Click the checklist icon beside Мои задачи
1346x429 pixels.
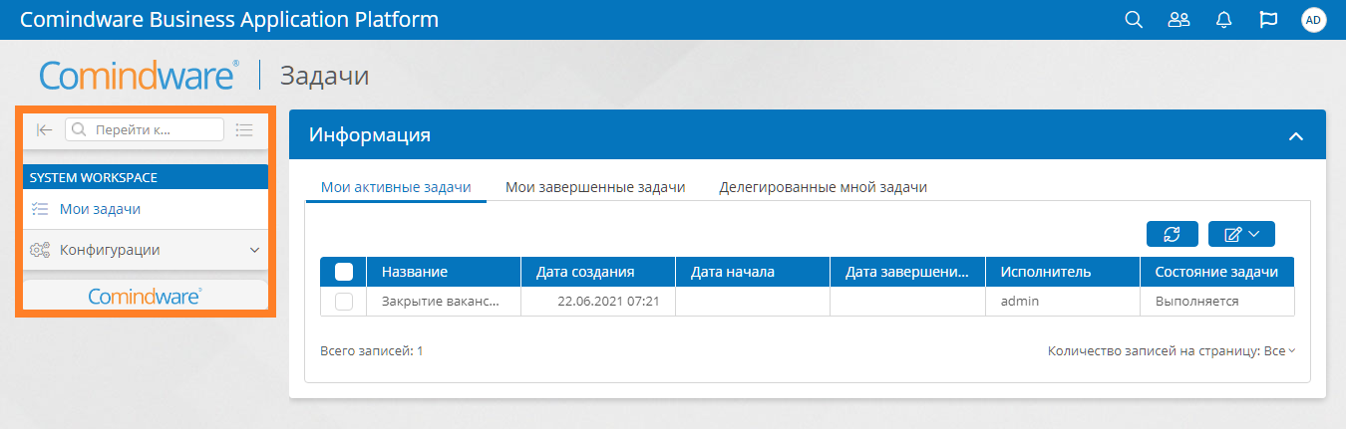pyautogui.click(x=40, y=209)
